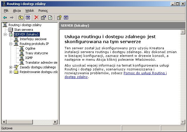Maximize the Routing i dostęp zdalny window

(177, 4)
